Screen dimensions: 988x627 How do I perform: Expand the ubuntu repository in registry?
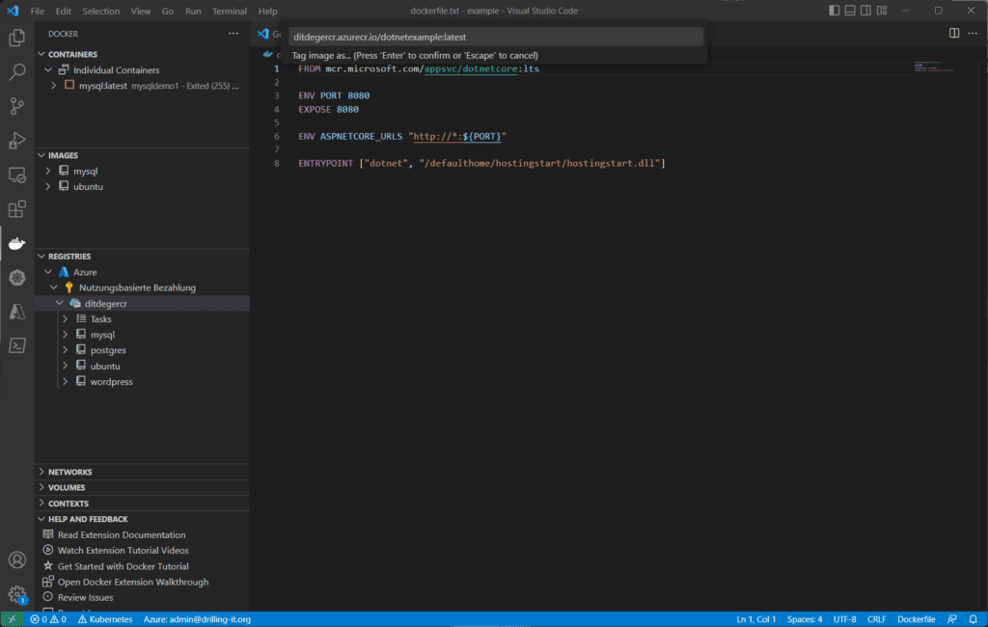(66, 367)
